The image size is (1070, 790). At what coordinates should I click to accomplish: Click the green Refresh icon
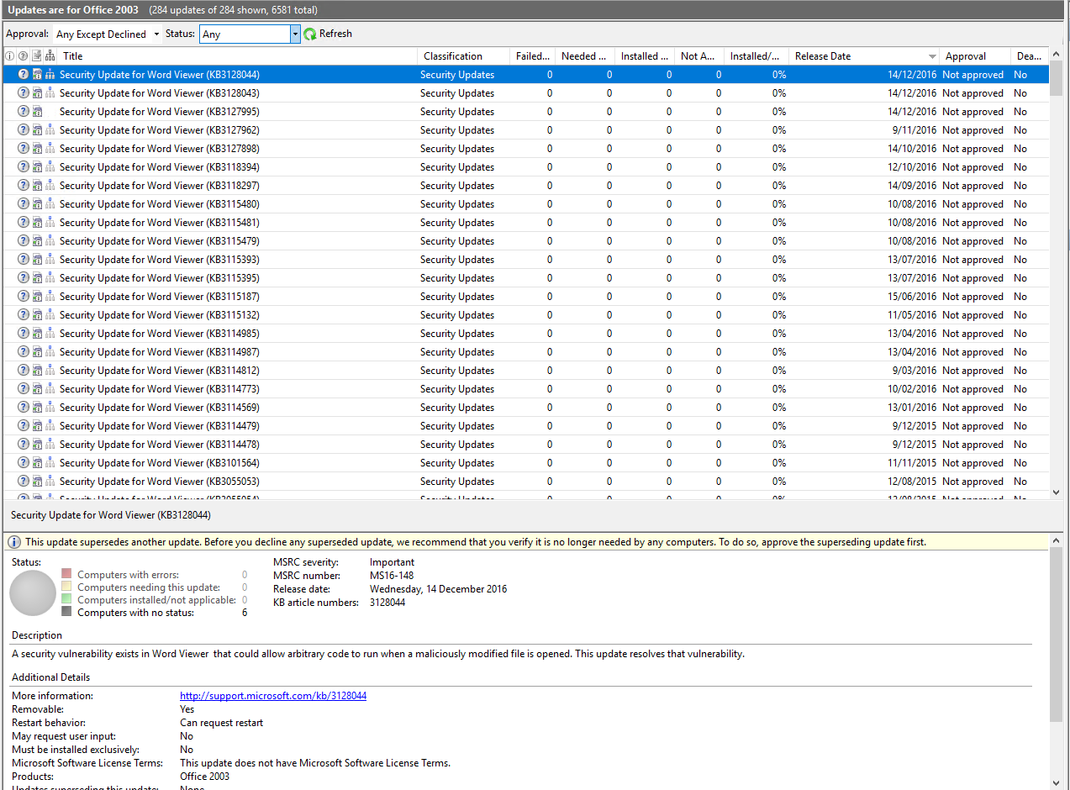(x=310, y=34)
